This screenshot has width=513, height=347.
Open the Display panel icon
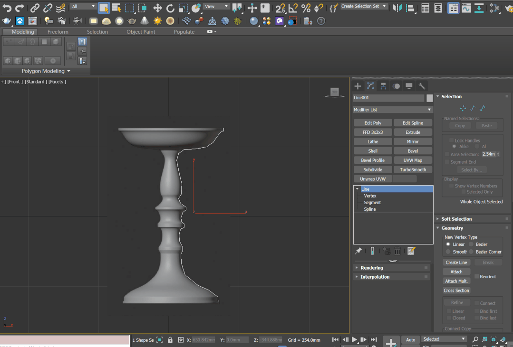[x=409, y=86]
